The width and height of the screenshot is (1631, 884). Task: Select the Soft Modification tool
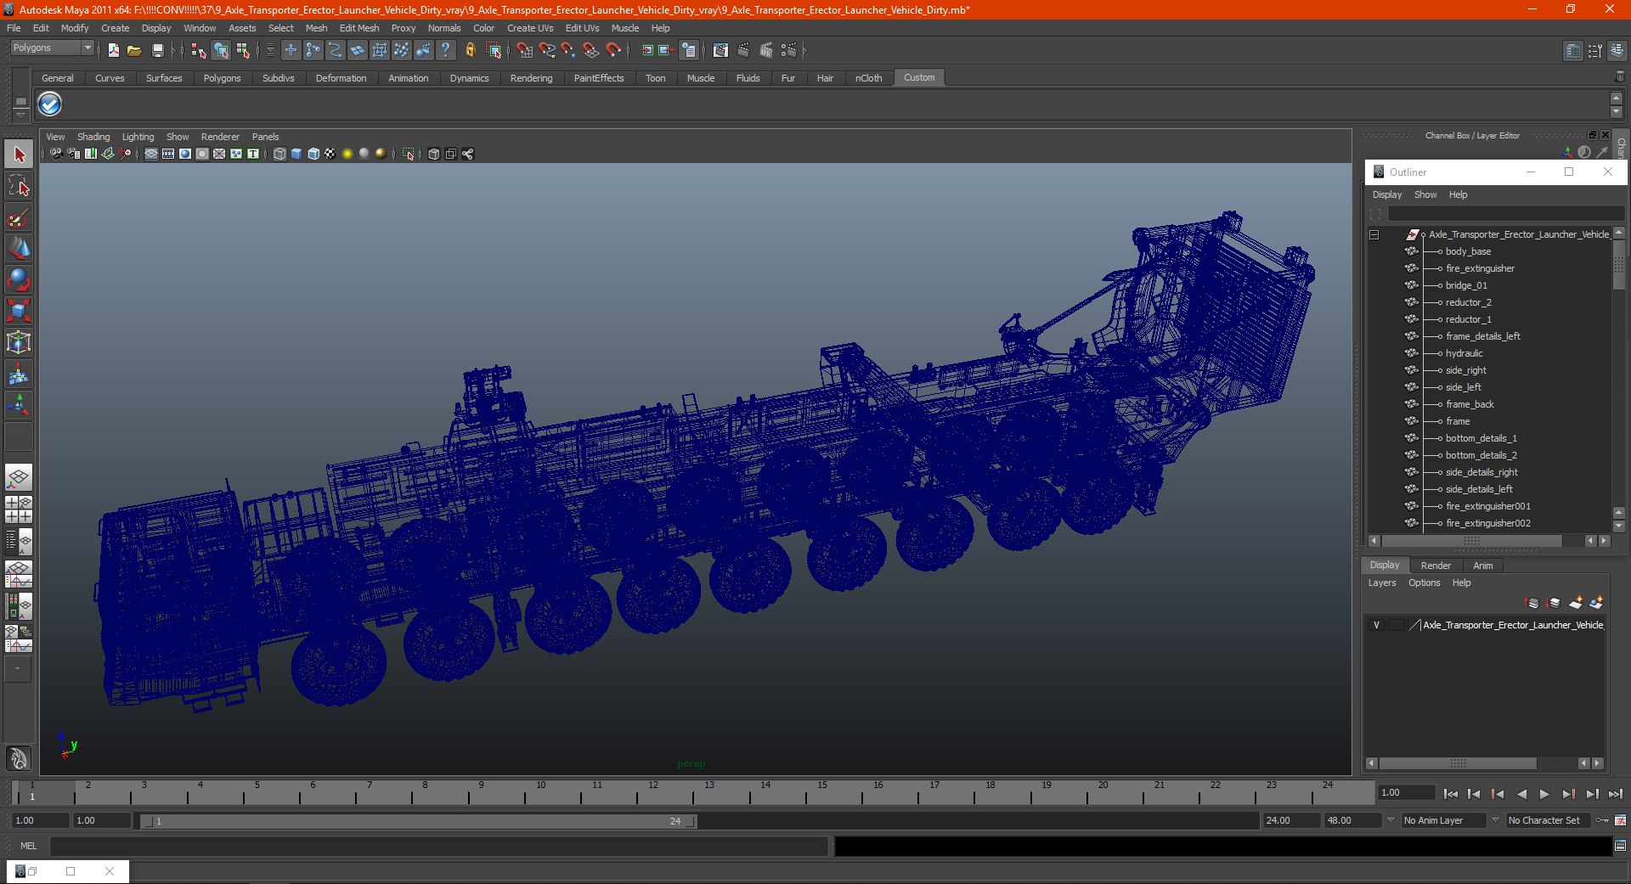pyautogui.click(x=19, y=374)
